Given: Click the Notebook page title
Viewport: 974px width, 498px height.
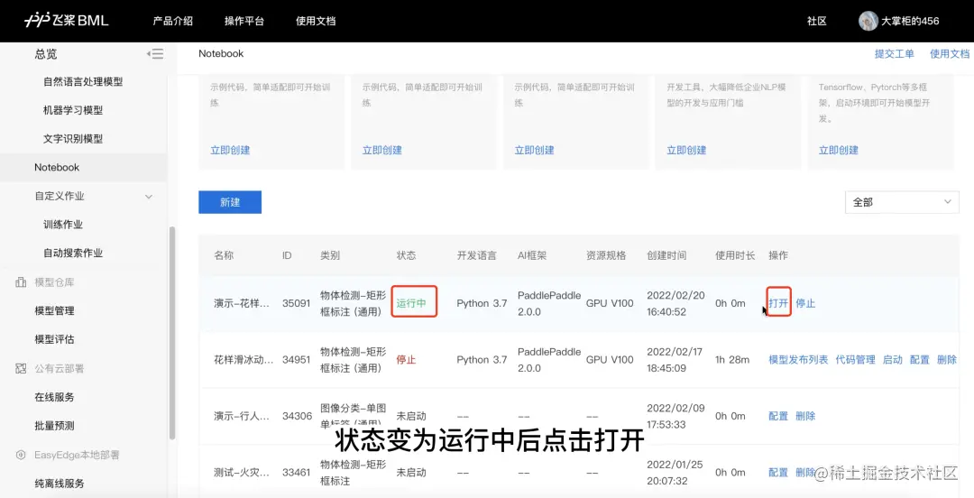Looking at the screenshot, I should pos(221,53).
